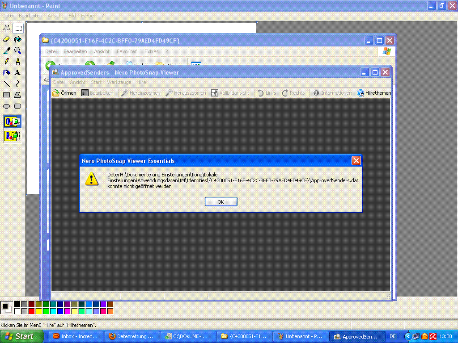Select the Magnifier tool in Paint

tap(18, 50)
